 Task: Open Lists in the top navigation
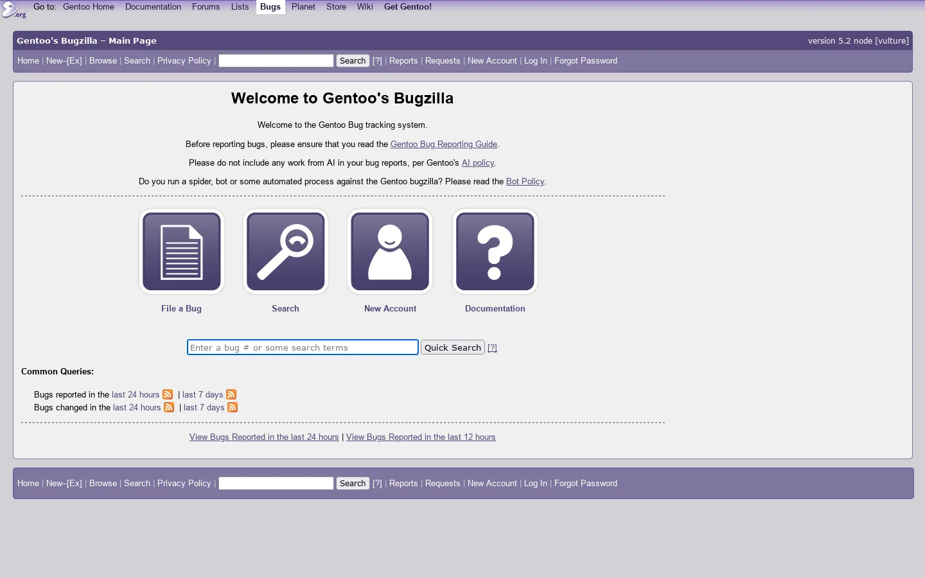(x=240, y=7)
